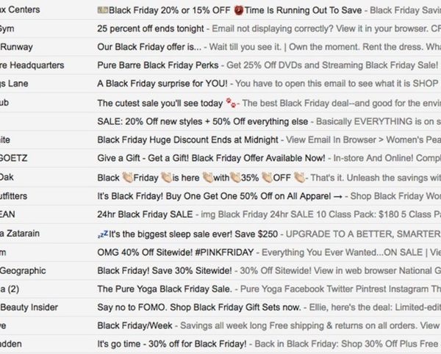Click the red alarm clock emoji in top subject
The width and height of the screenshot is (441, 354).
[239, 10]
